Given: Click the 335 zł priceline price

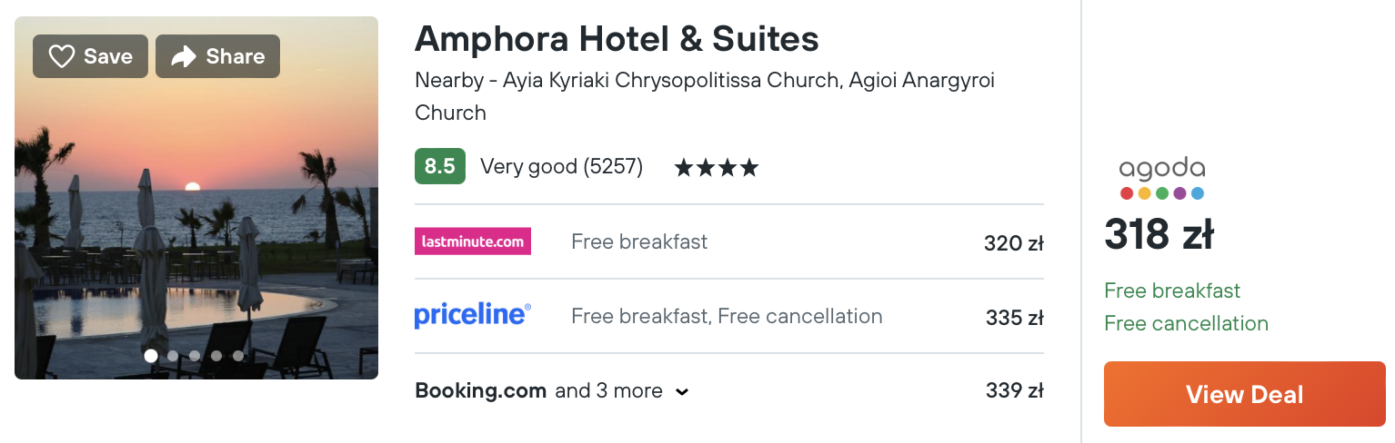Looking at the screenshot, I should coord(1014,318).
